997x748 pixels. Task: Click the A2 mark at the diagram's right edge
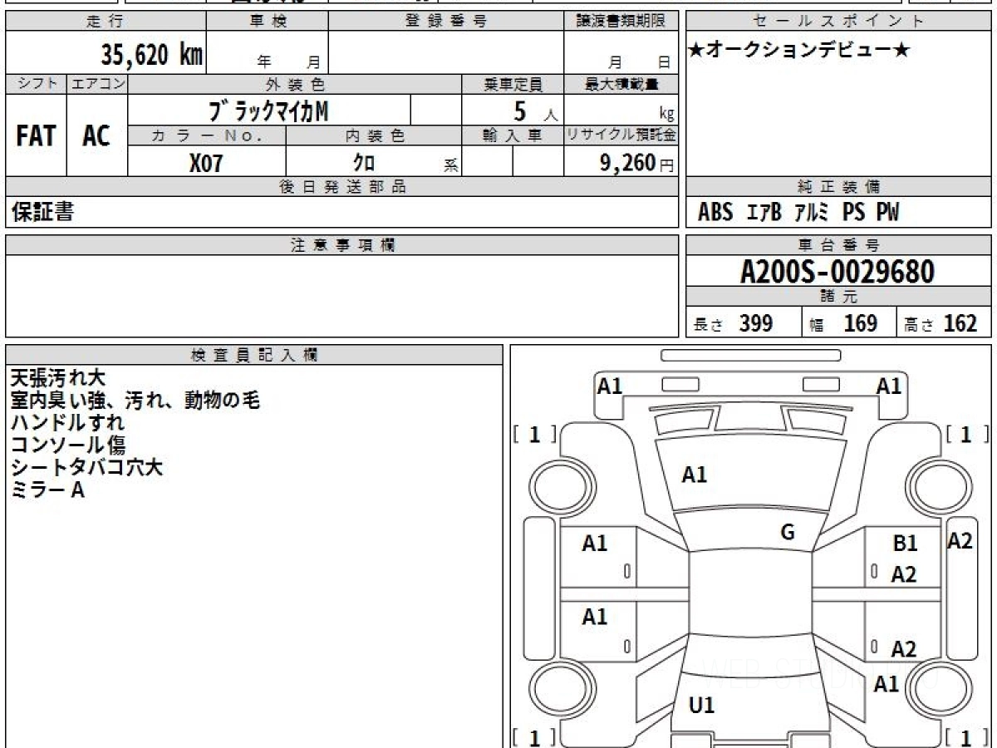960,541
